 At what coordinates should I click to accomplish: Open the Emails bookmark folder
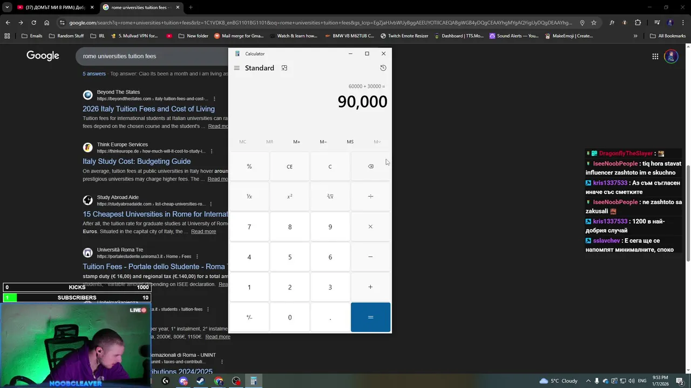pyautogui.click(x=32, y=36)
